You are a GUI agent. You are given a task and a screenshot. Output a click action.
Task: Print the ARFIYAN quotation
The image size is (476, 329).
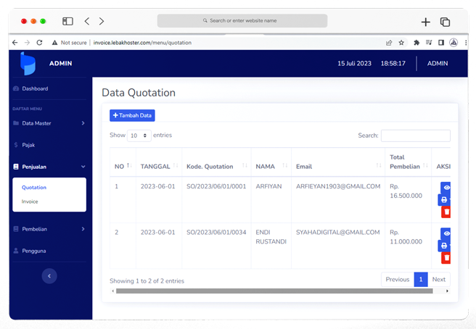[x=444, y=200]
